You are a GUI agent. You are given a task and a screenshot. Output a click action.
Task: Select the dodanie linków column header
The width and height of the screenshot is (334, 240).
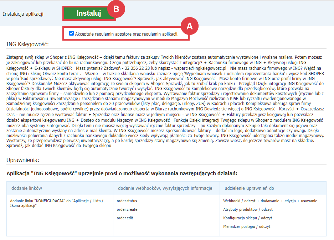coord(27,188)
